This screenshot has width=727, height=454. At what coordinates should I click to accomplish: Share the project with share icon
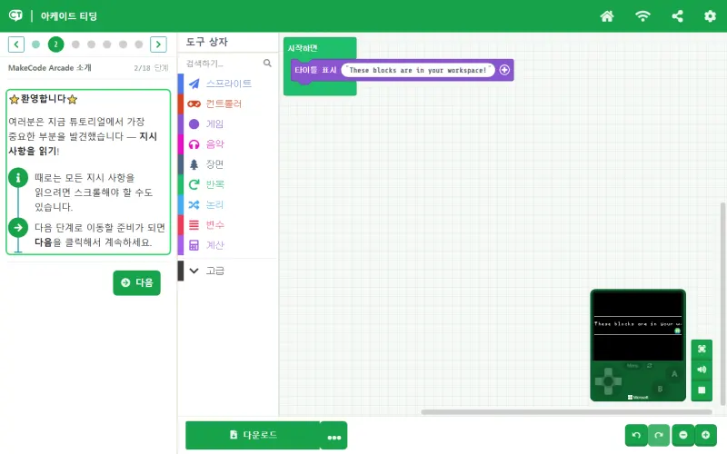click(677, 16)
